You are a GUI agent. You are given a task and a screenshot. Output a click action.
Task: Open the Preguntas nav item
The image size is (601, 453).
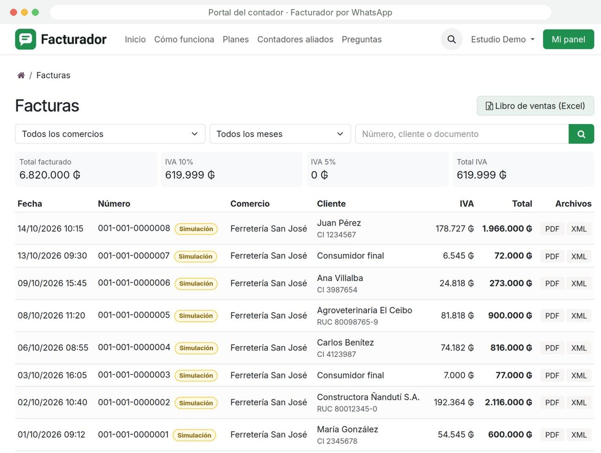click(362, 39)
